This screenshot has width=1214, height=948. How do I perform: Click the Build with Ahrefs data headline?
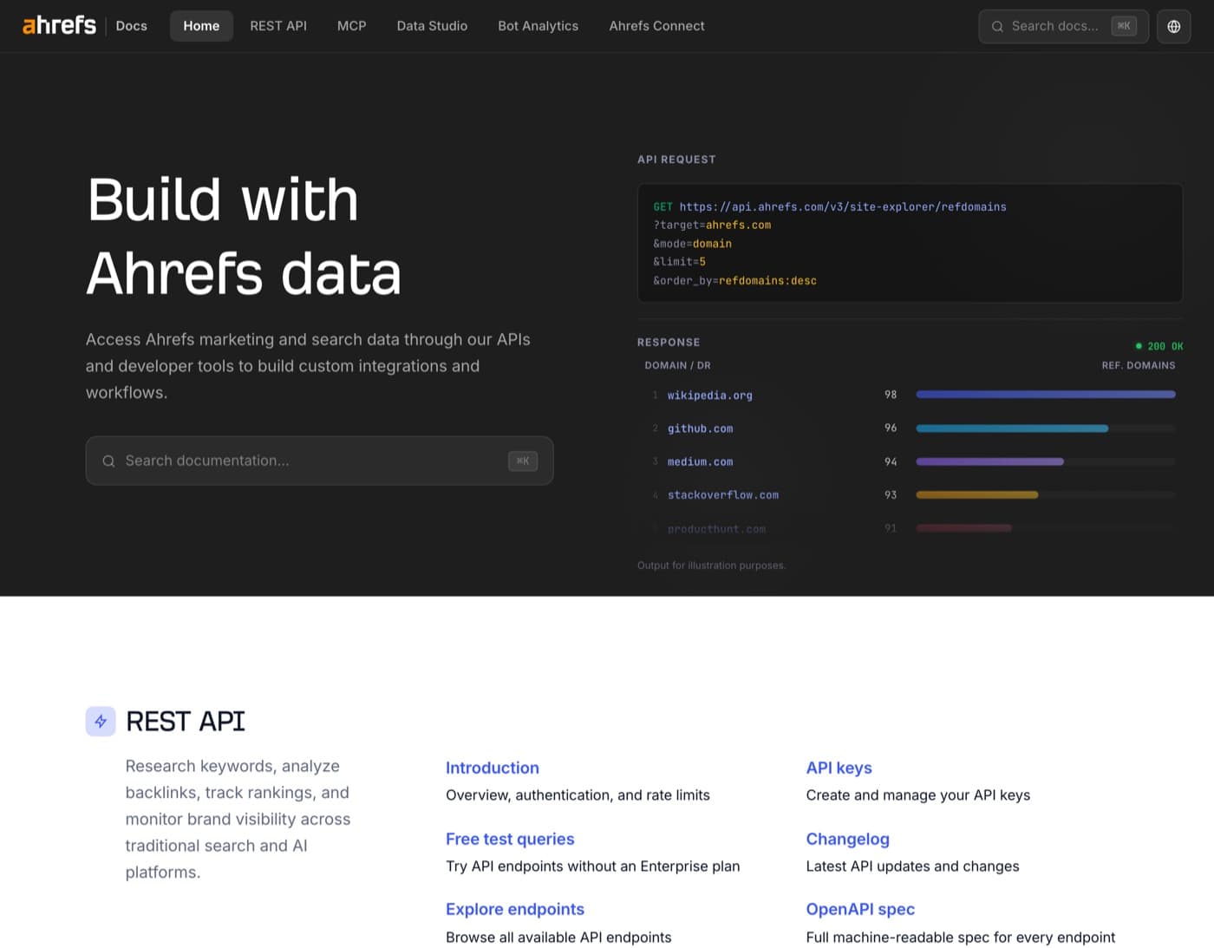click(244, 236)
